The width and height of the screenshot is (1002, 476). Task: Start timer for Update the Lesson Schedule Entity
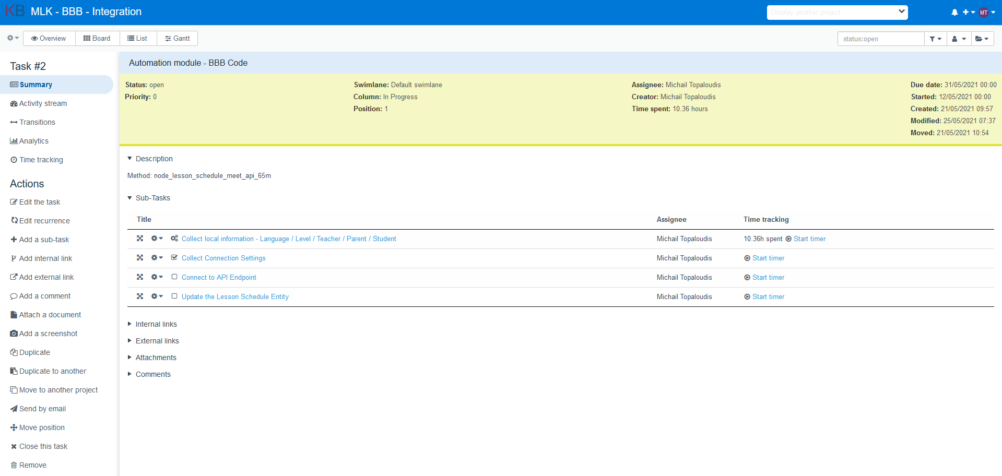[764, 296]
